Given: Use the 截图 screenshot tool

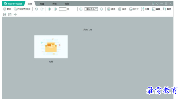Looking at the screenshot, I should coord(167,9).
